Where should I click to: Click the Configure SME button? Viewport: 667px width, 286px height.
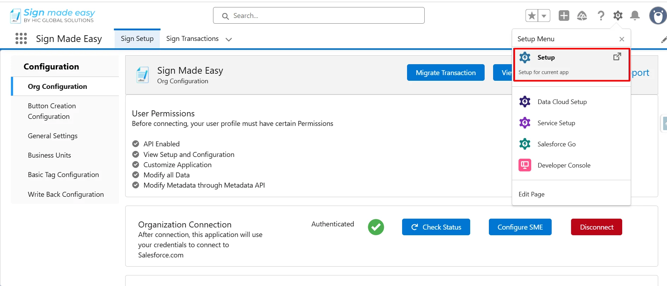[x=520, y=227]
